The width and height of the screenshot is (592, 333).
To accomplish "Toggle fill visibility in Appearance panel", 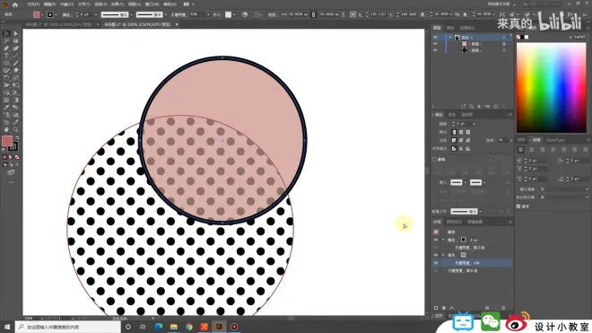I will pos(436,255).
